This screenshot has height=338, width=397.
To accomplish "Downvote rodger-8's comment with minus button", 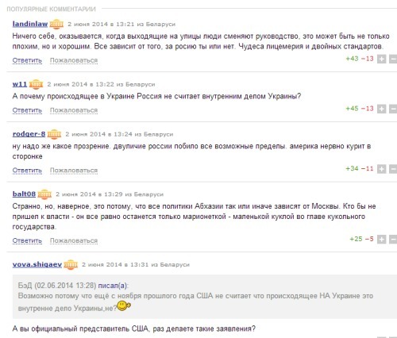I will coord(393,169).
